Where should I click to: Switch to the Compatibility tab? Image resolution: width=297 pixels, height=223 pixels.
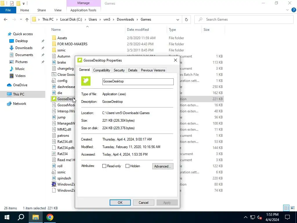pyautogui.click(x=102, y=70)
